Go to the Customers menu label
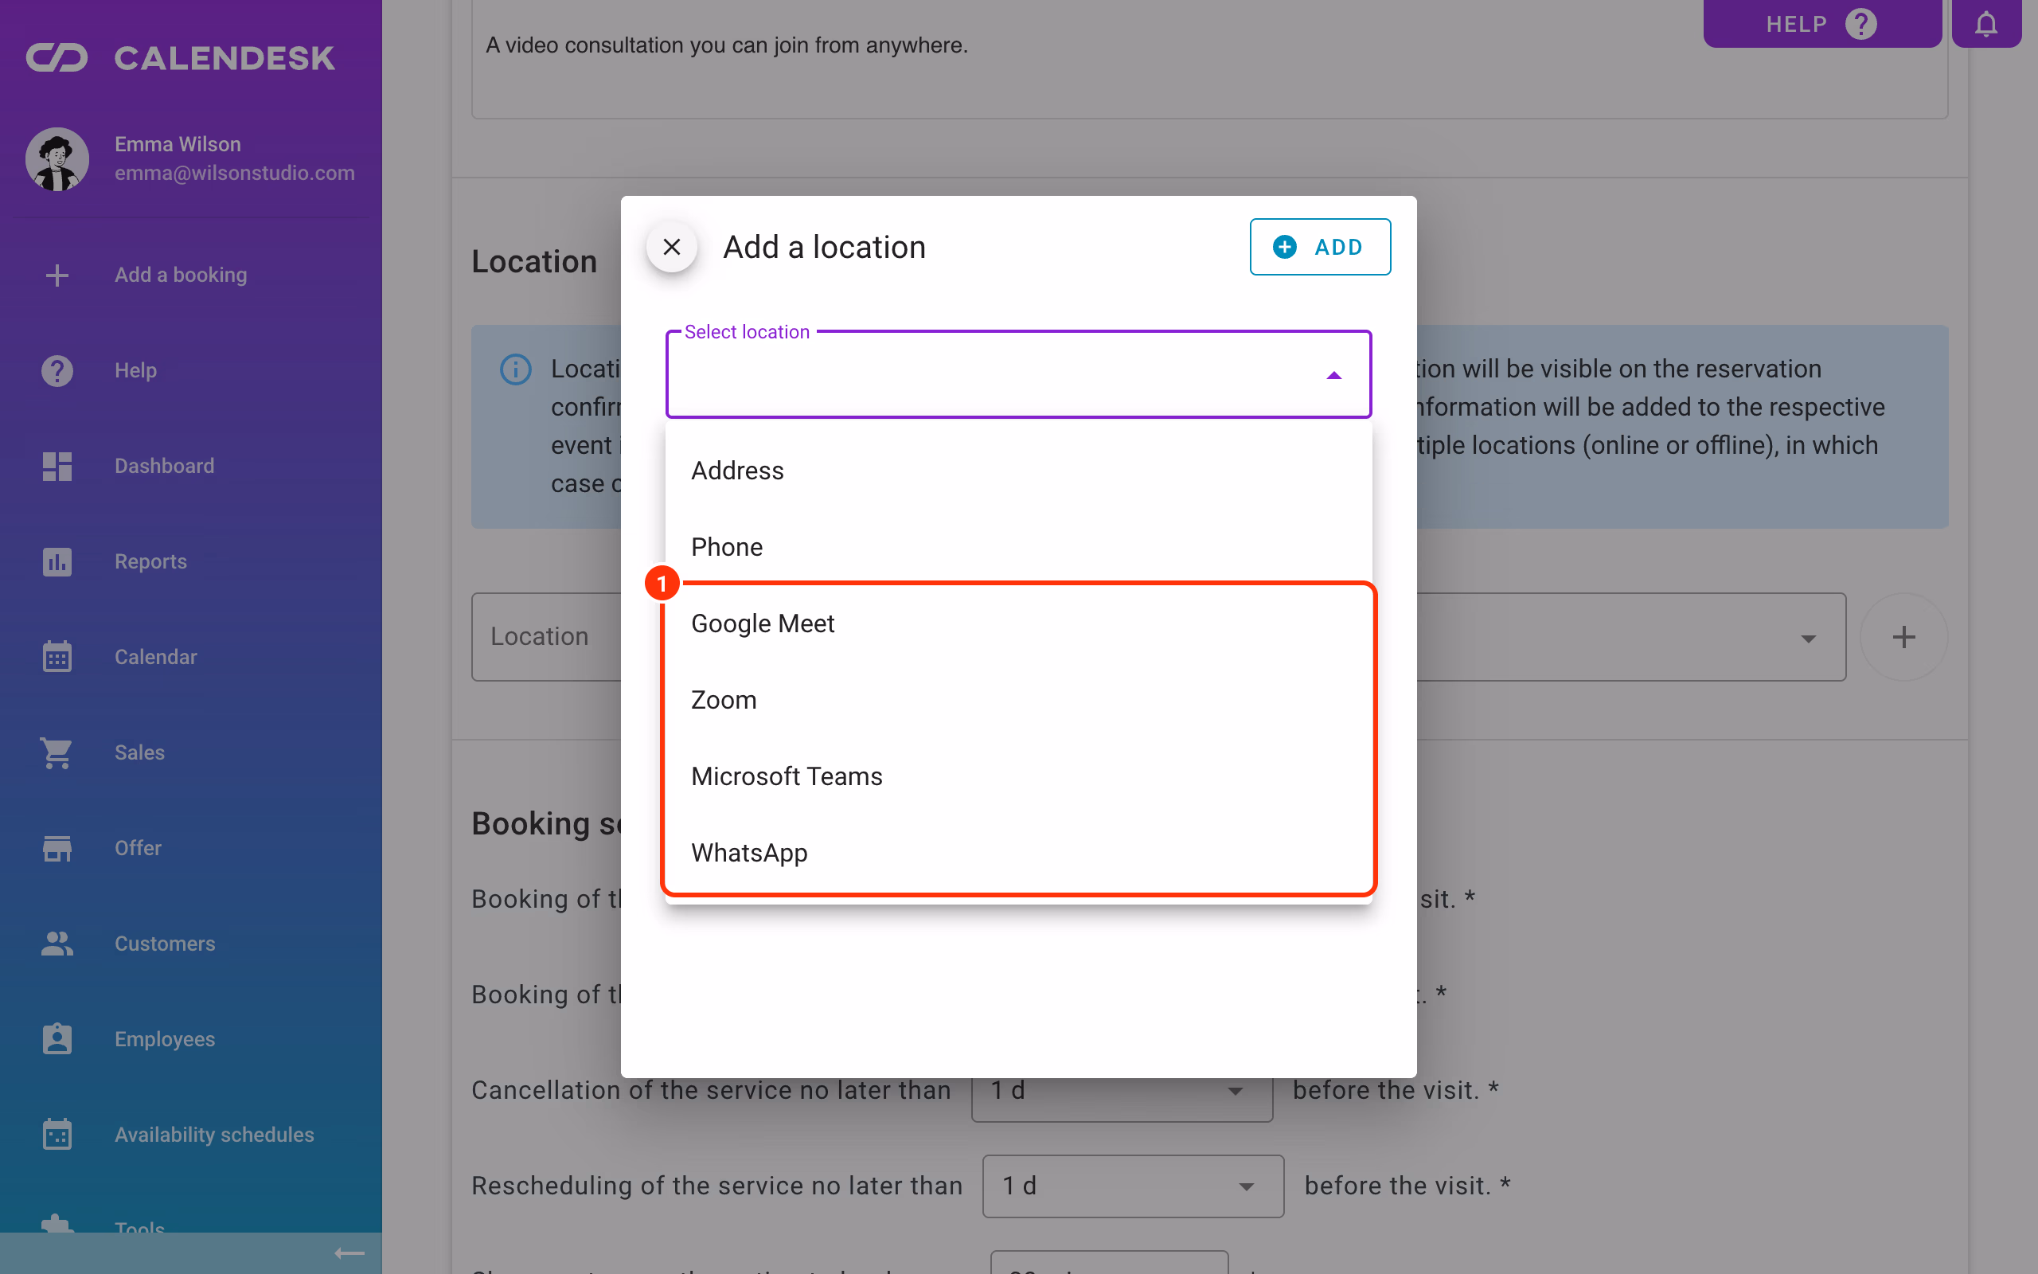2038x1274 pixels. tap(165, 944)
